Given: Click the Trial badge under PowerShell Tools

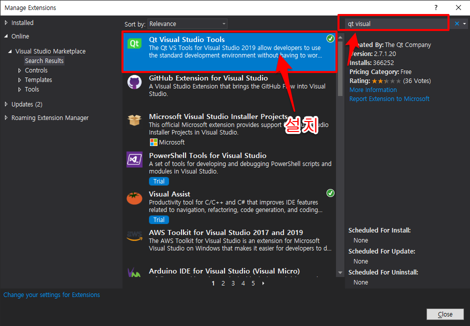Looking at the screenshot, I should point(159,181).
